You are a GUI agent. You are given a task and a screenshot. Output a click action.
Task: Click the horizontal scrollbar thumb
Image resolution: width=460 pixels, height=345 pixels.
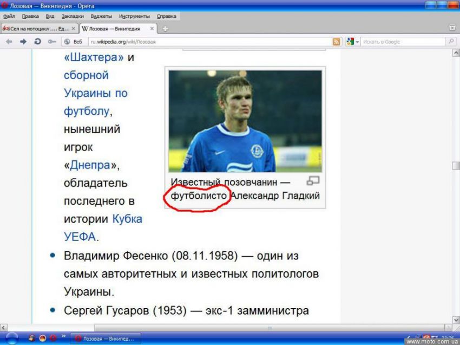[x=270, y=327]
